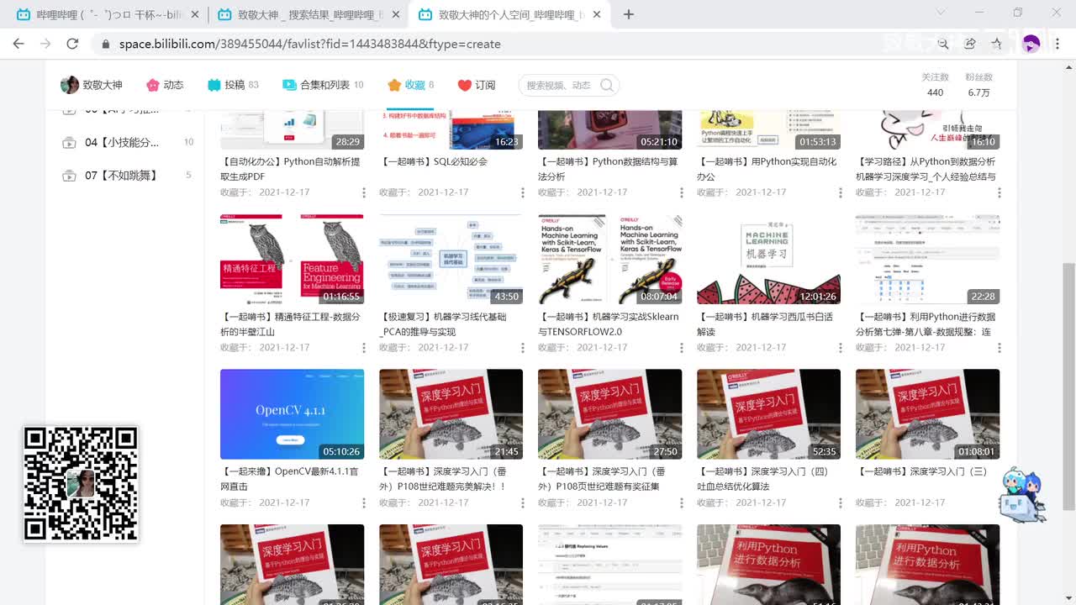Expand more options for 利用Python进行数据分析第七弹

click(x=1000, y=348)
